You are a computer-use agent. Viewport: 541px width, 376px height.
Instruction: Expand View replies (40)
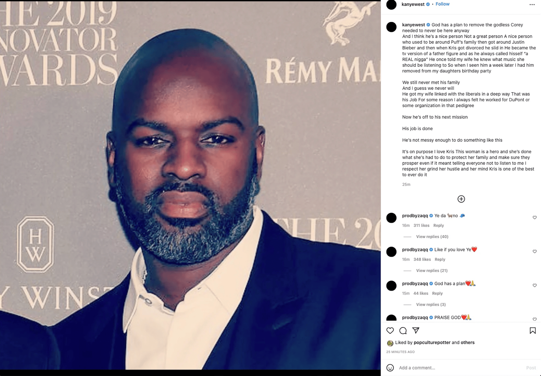tap(432, 237)
